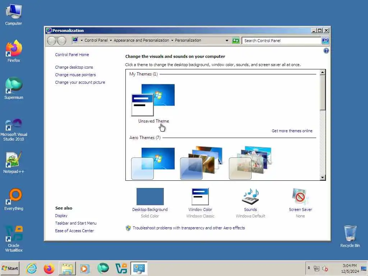Open the Recycle Bin

pos(350,236)
